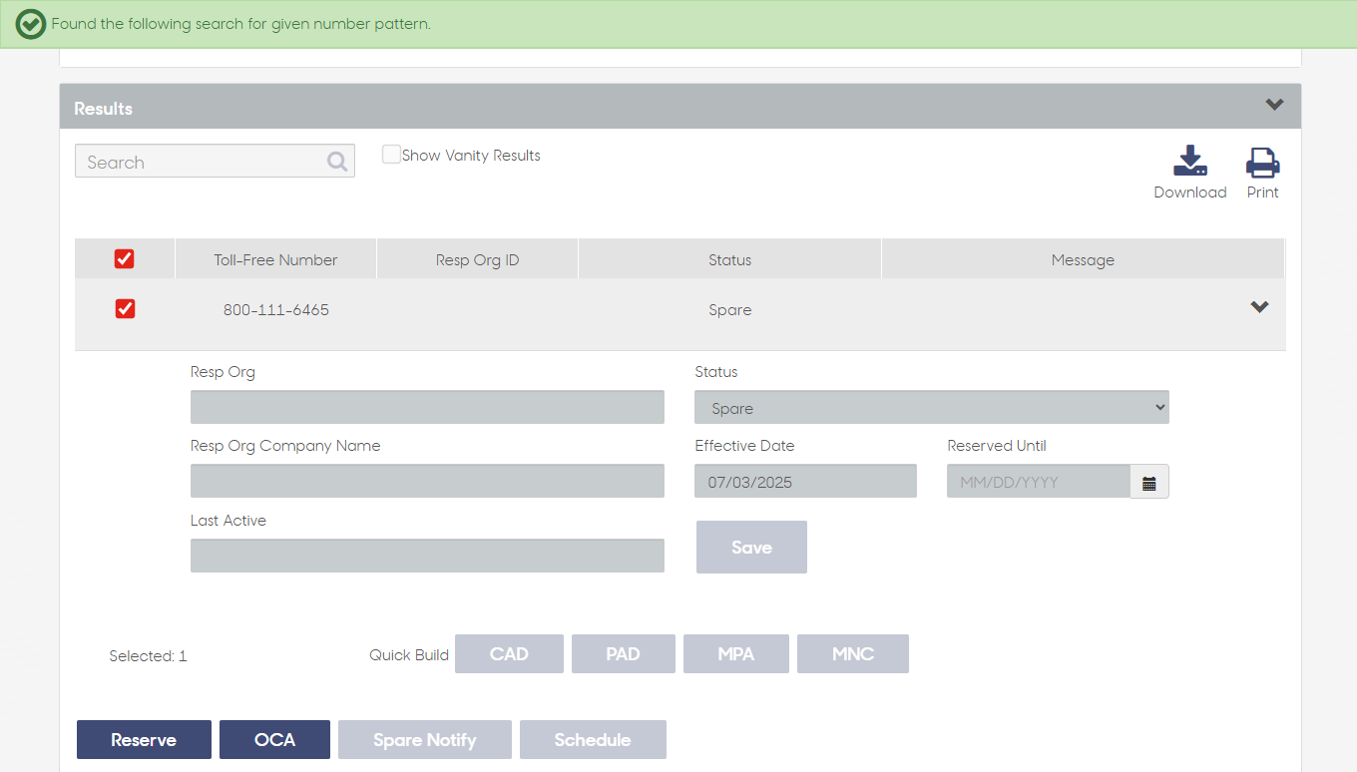Click the Print icon
Viewport: 1357px width, 772px height.
(x=1262, y=162)
